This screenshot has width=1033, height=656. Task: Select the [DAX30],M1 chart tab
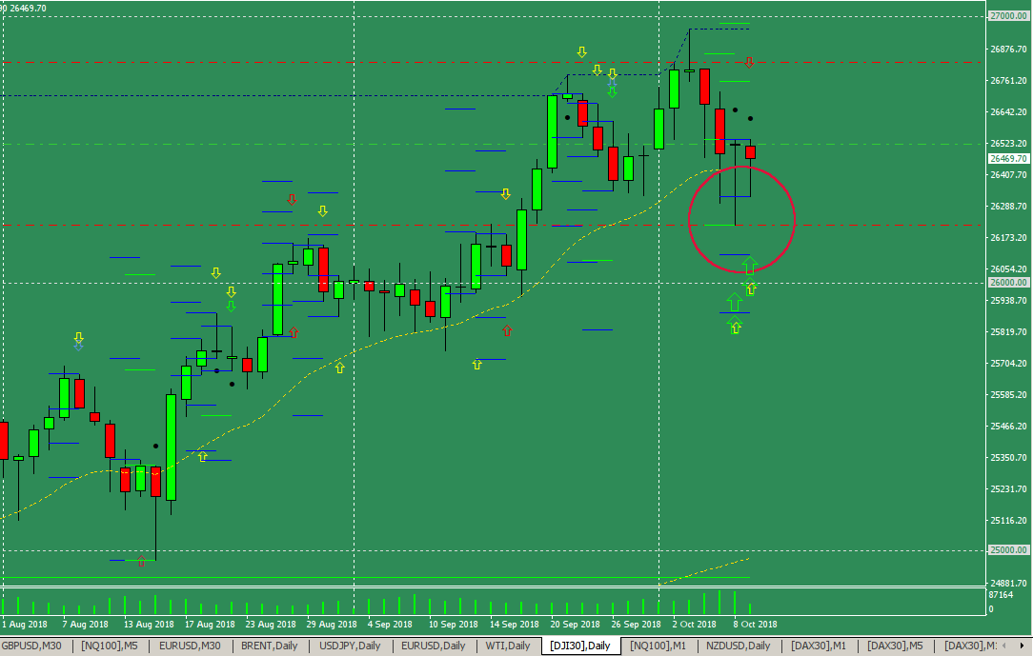(x=819, y=646)
